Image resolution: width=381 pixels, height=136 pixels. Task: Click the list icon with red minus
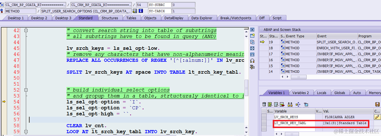[282, 105]
